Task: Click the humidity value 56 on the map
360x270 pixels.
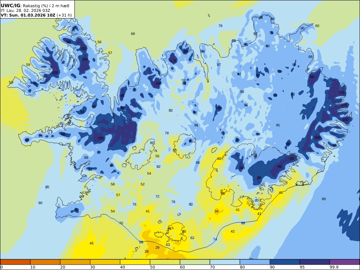Action: click(99, 42)
